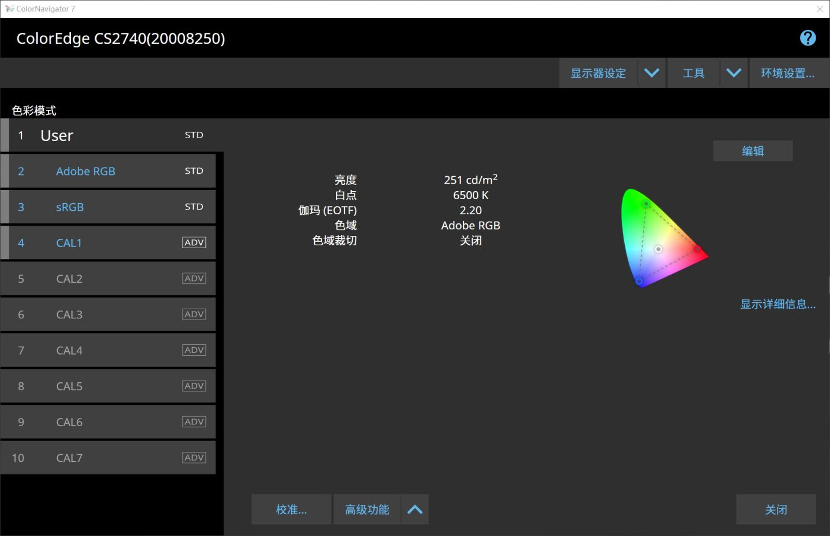This screenshot has width=830, height=536.
Task: Click the ADV badge on CAL1
Action: coord(194,242)
